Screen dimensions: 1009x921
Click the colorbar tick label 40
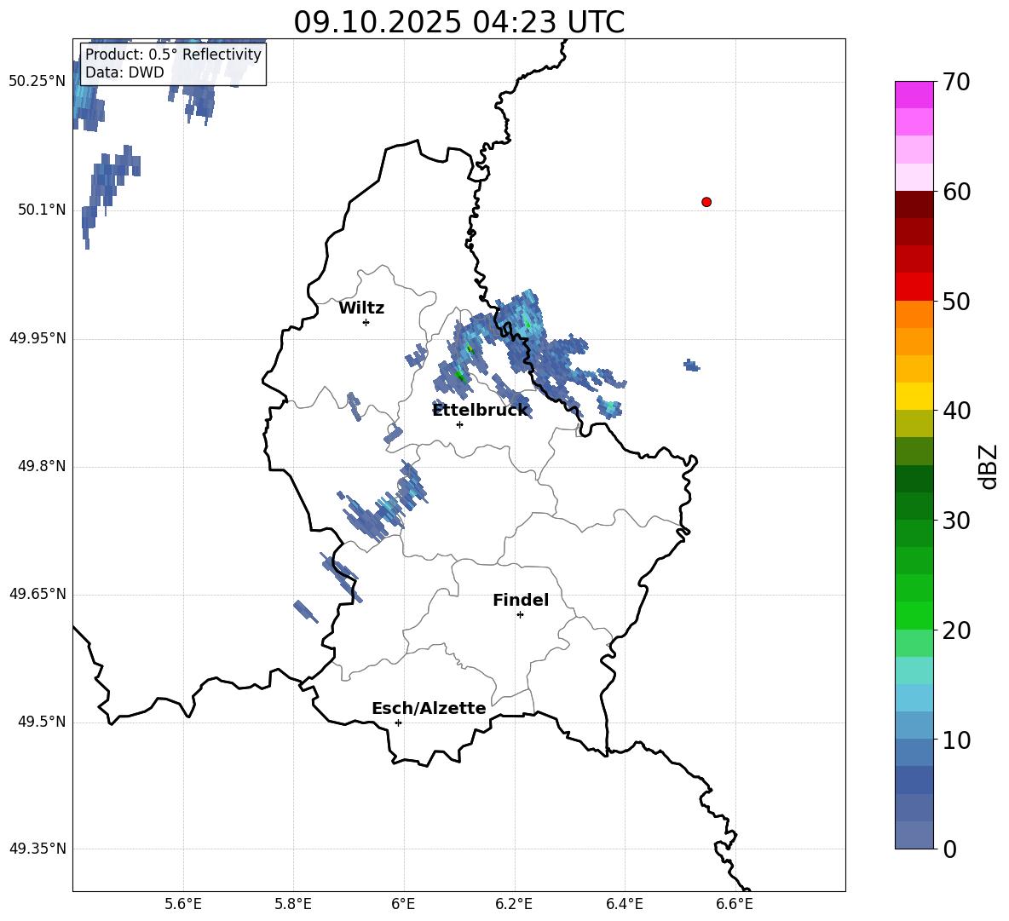[x=955, y=411]
